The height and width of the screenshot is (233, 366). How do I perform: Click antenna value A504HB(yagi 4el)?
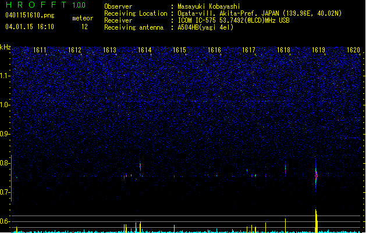click(205, 27)
